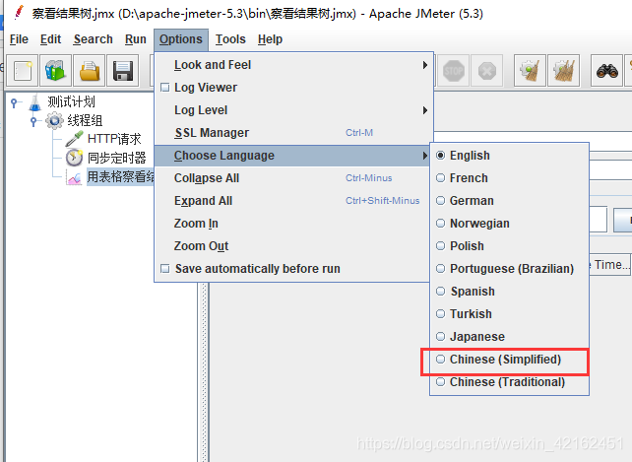Screen dimensions: 632x462
Task: Click the Stop sign toolbar icon
Action: click(x=453, y=71)
